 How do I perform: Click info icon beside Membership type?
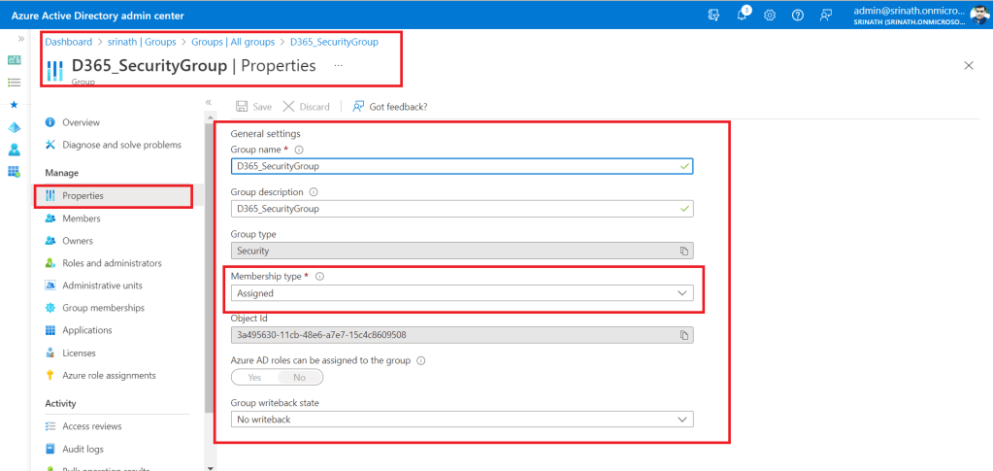[x=319, y=277]
